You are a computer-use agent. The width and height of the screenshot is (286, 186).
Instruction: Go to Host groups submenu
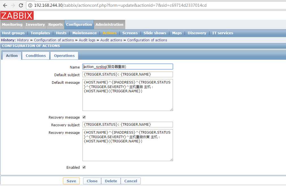point(13,33)
